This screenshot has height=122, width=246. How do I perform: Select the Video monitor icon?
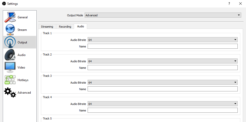point(10,67)
